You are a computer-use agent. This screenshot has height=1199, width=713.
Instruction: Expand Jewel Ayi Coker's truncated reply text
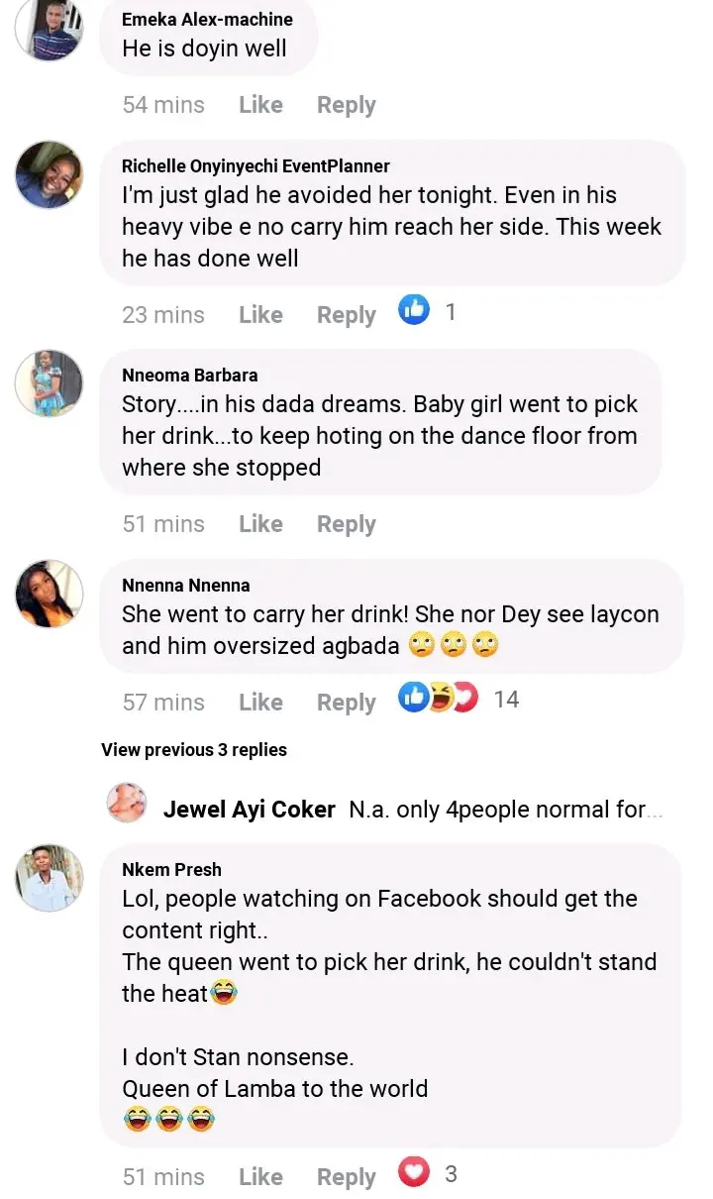pos(506,810)
